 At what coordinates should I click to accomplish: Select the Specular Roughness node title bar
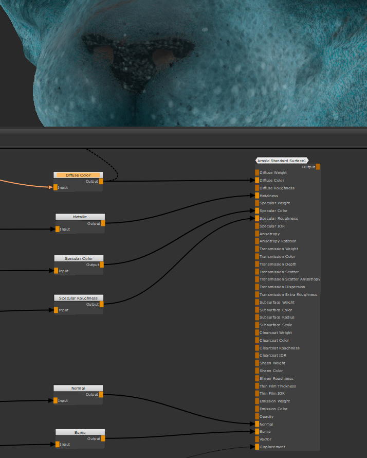(x=78, y=298)
